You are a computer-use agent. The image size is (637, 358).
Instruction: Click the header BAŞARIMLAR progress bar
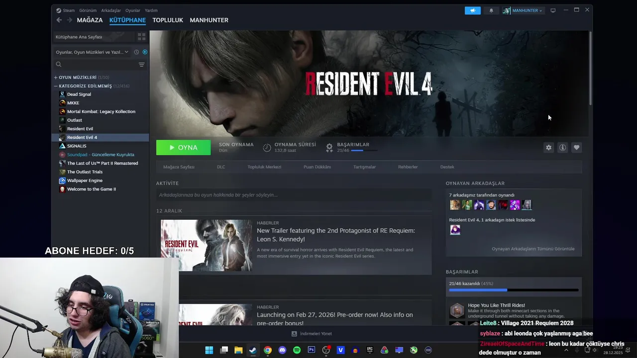coord(364,150)
